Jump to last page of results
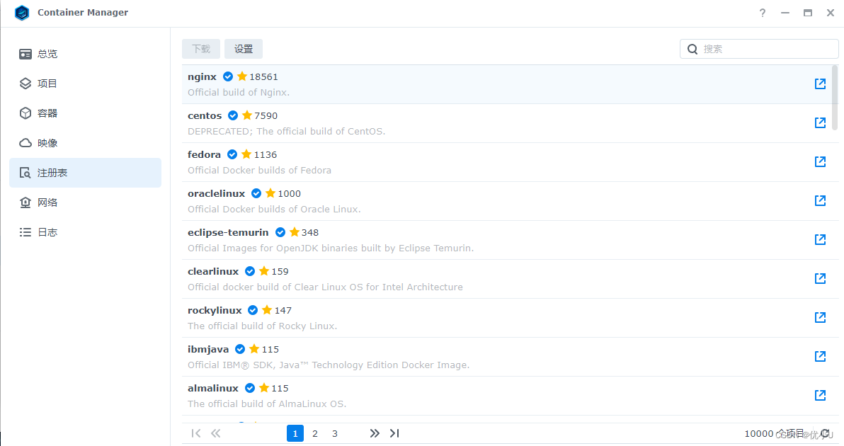This screenshot has width=844, height=446. 394,433
